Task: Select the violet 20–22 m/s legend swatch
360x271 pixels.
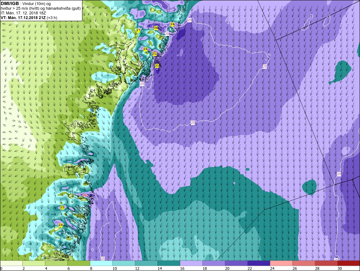Action: coord(236,263)
